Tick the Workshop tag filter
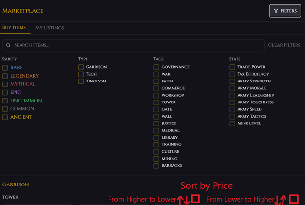 156,96
